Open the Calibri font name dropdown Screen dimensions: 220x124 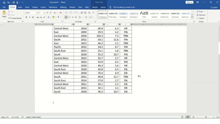point(37,13)
